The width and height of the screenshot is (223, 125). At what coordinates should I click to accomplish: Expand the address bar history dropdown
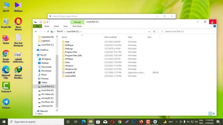[149, 32]
